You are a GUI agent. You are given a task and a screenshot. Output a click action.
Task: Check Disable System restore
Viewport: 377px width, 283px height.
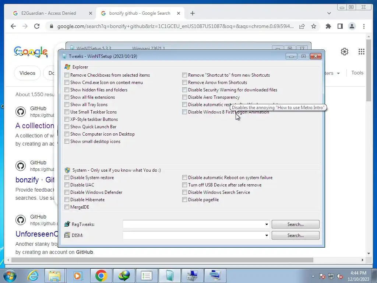[x=67, y=178]
